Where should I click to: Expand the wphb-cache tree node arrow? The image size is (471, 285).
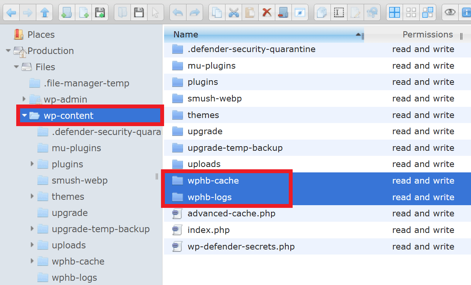pyautogui.click(x=32, y=261)
